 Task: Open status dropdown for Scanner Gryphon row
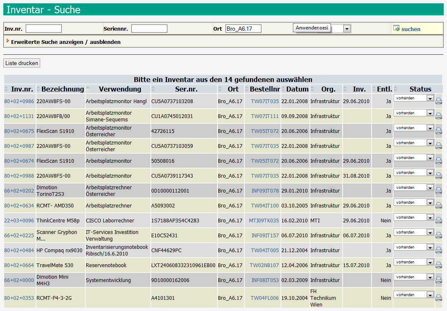click(413, 232)
